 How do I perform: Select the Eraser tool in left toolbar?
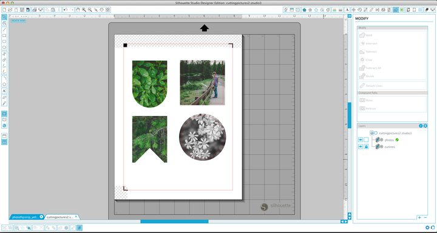(x=4, y=97)
